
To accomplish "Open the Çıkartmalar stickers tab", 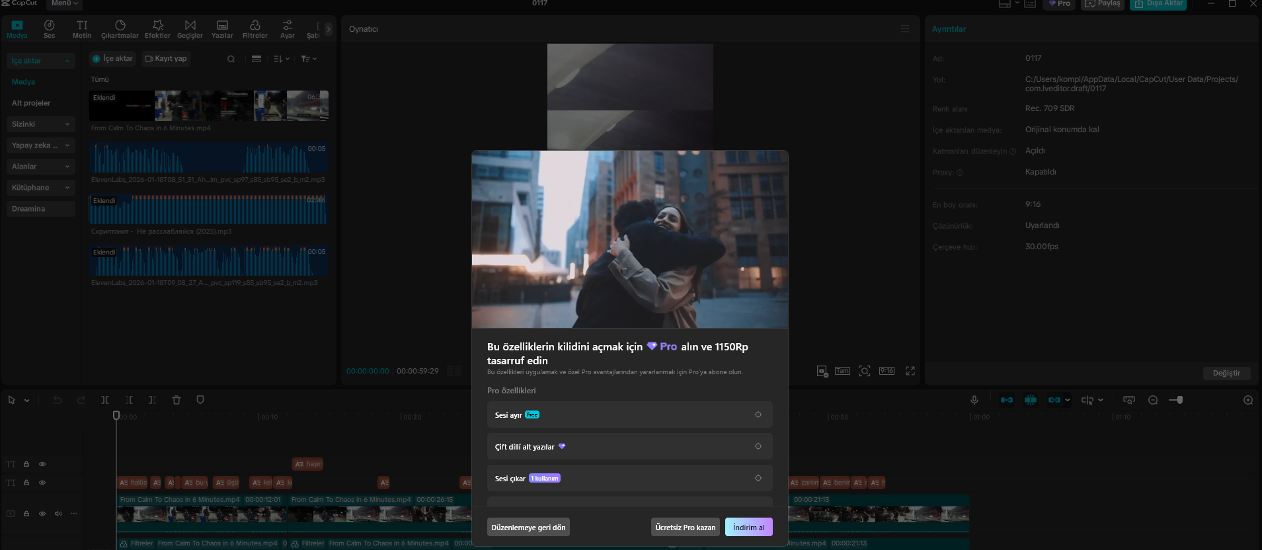I will click(120, 29).
